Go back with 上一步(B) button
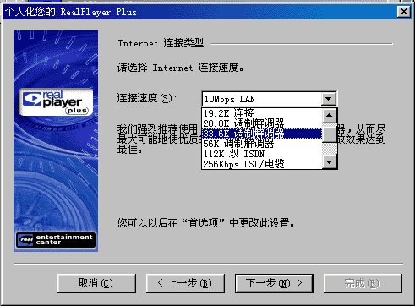 (185, 283)
